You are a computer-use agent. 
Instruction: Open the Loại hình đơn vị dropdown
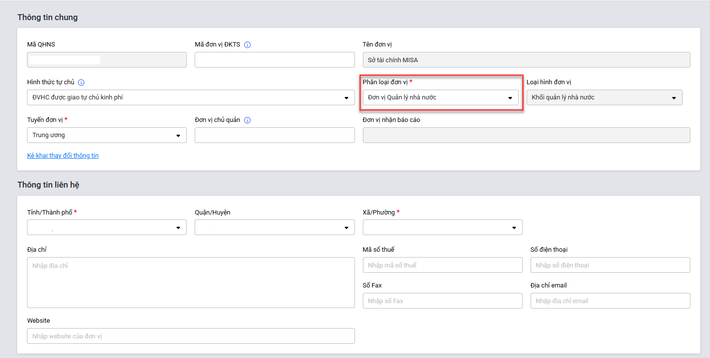point(604,97)
